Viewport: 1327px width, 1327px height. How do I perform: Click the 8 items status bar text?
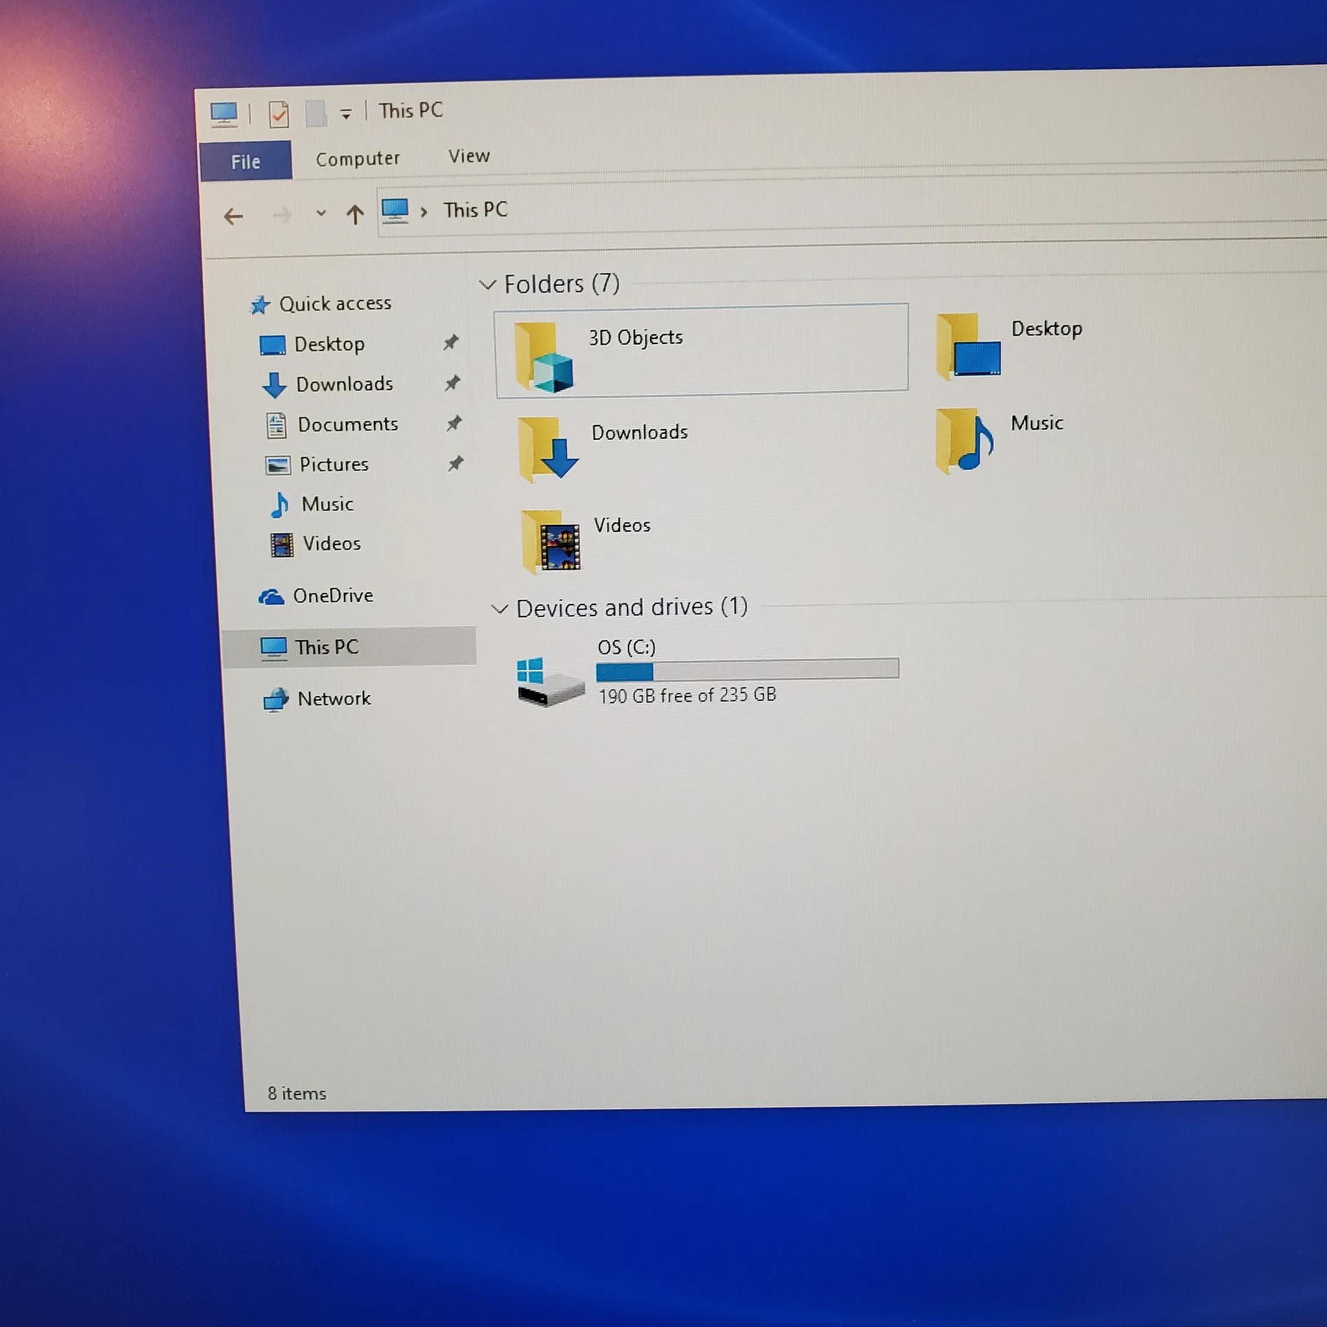[297, 1094]
